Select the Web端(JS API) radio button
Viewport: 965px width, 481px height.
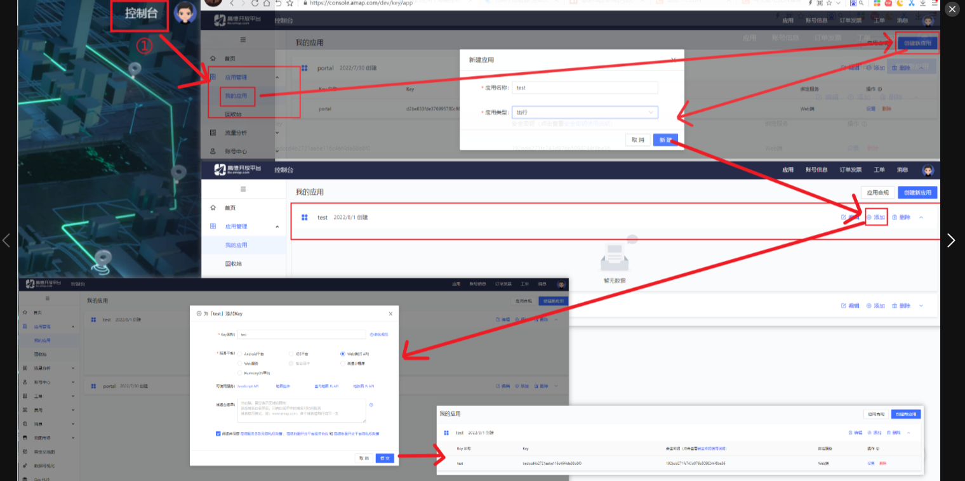pos(343,353)
